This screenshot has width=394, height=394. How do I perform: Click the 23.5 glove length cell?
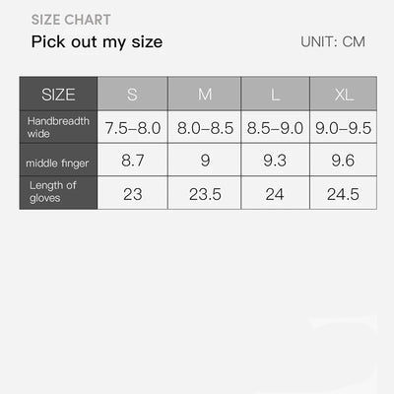[205, 193]
